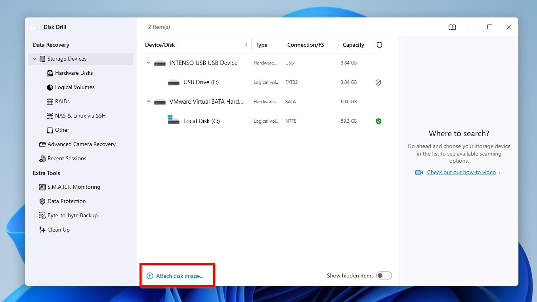
Task: Click the shield icon in the column header
Action: pos(379,45)
